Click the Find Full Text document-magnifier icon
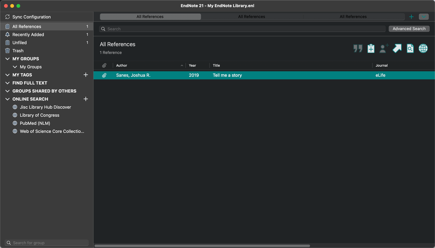This screenshot has height=248, width=435. coord(410,49)
